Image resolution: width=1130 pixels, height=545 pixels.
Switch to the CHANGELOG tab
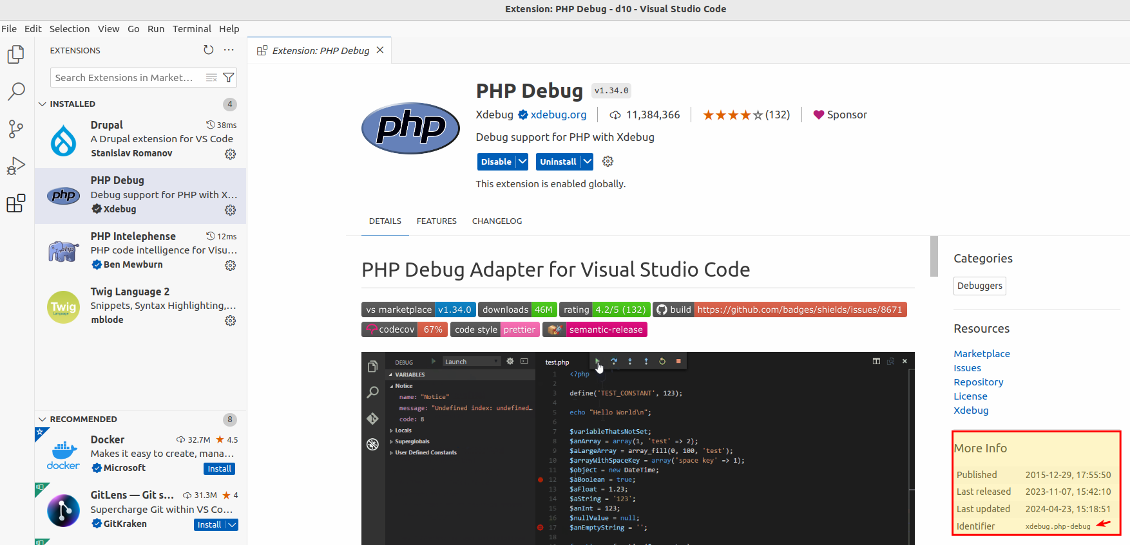(x=497, y=221)
